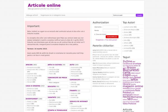Open the Asigurari subcategory
The image size is (168, 112).
[74, 94]
